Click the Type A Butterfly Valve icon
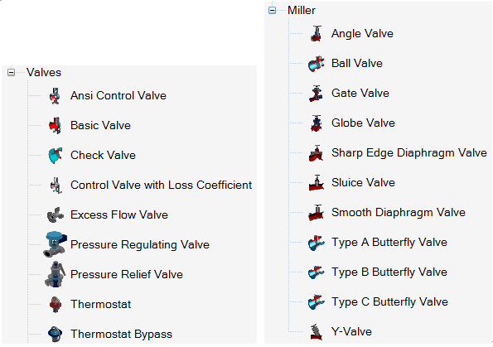This screenshot has height=347, width=493. (x=316, y=243)
